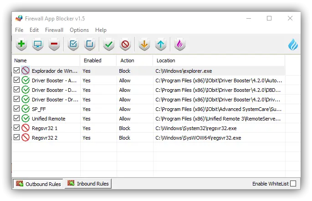
Task: Click the red Block toolbar icon
Action: [x=125, y=44]
